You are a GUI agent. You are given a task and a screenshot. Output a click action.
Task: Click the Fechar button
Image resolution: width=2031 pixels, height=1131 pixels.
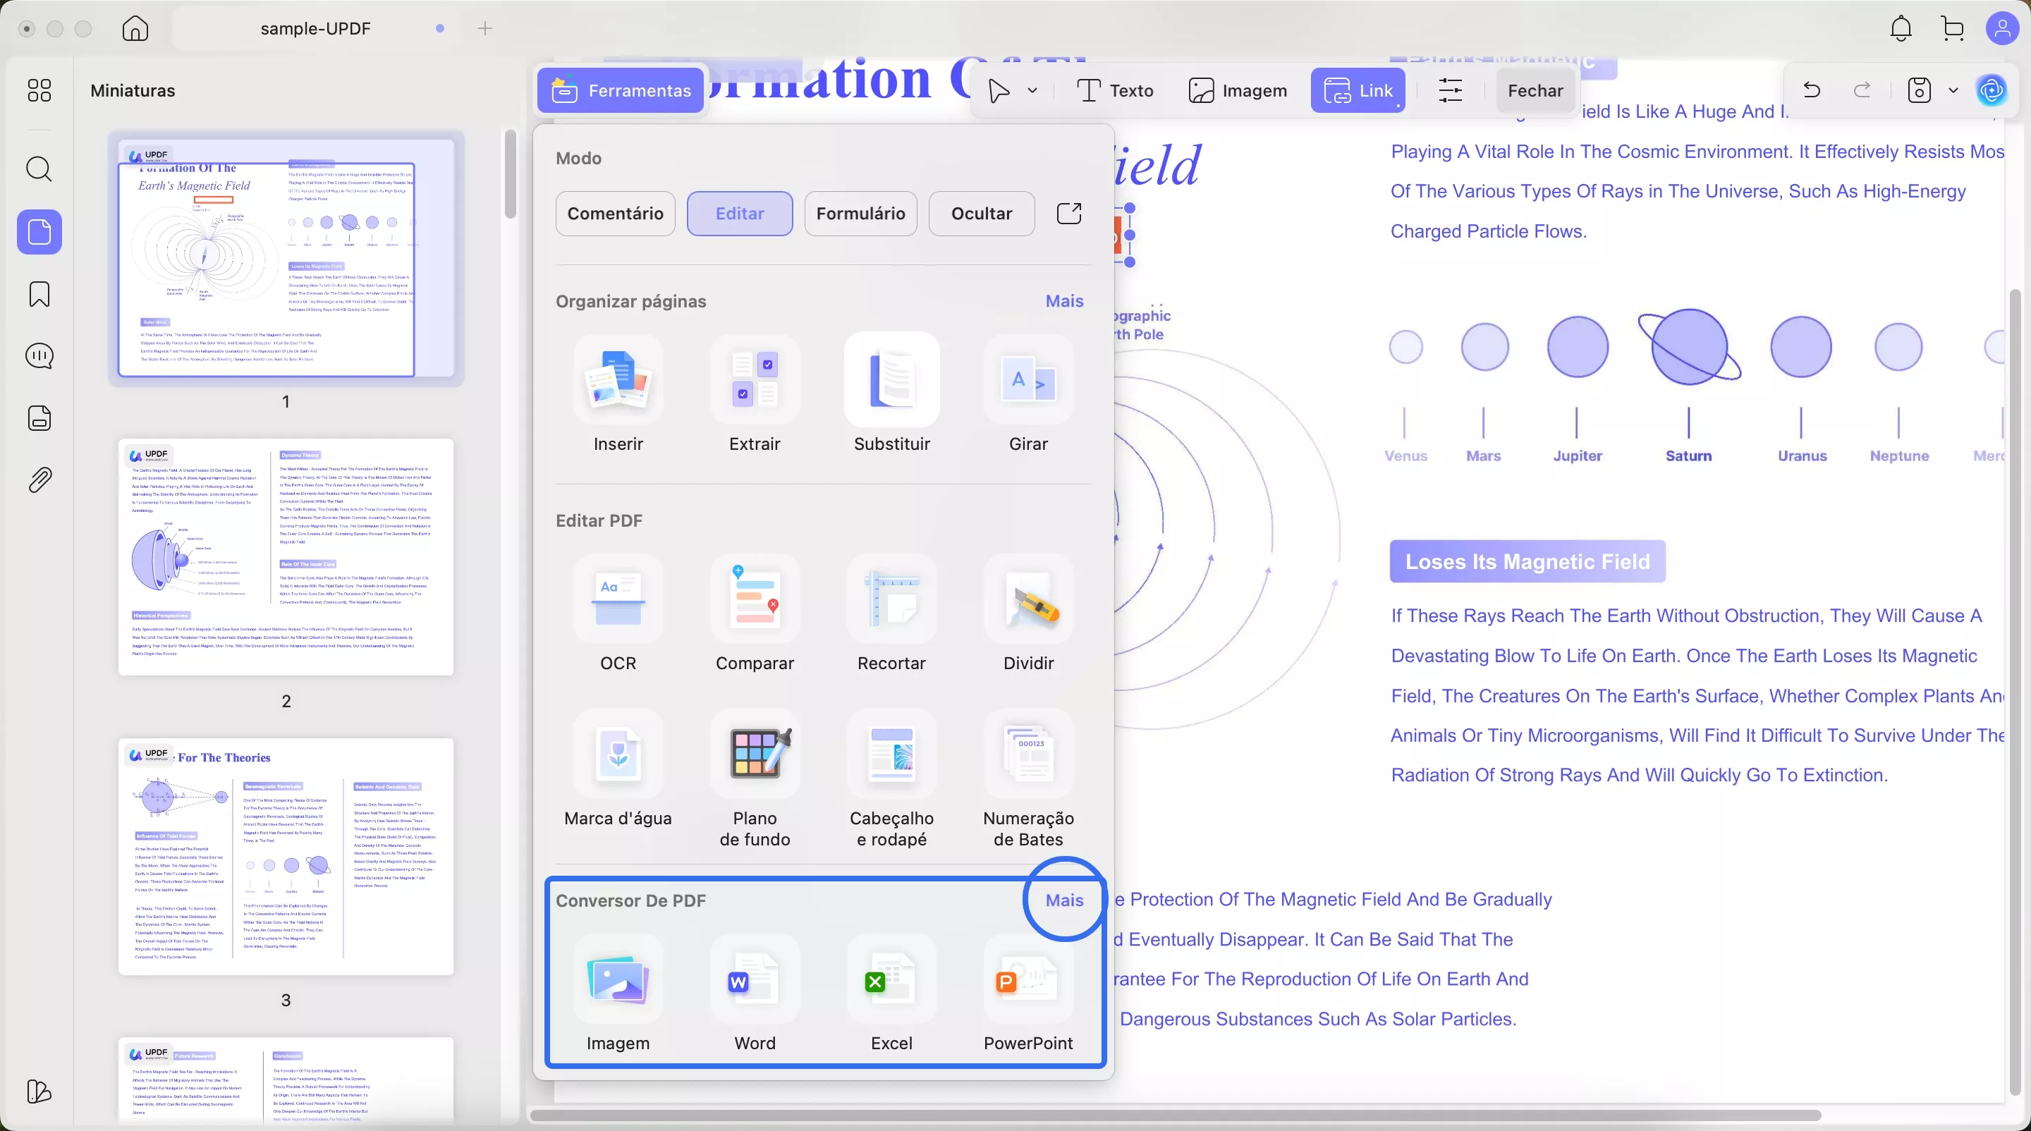(x=1535, y=91)
